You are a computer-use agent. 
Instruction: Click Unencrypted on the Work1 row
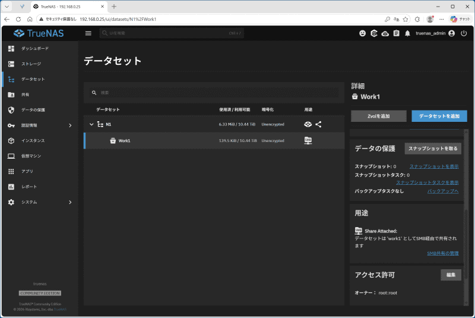[273, 141]
